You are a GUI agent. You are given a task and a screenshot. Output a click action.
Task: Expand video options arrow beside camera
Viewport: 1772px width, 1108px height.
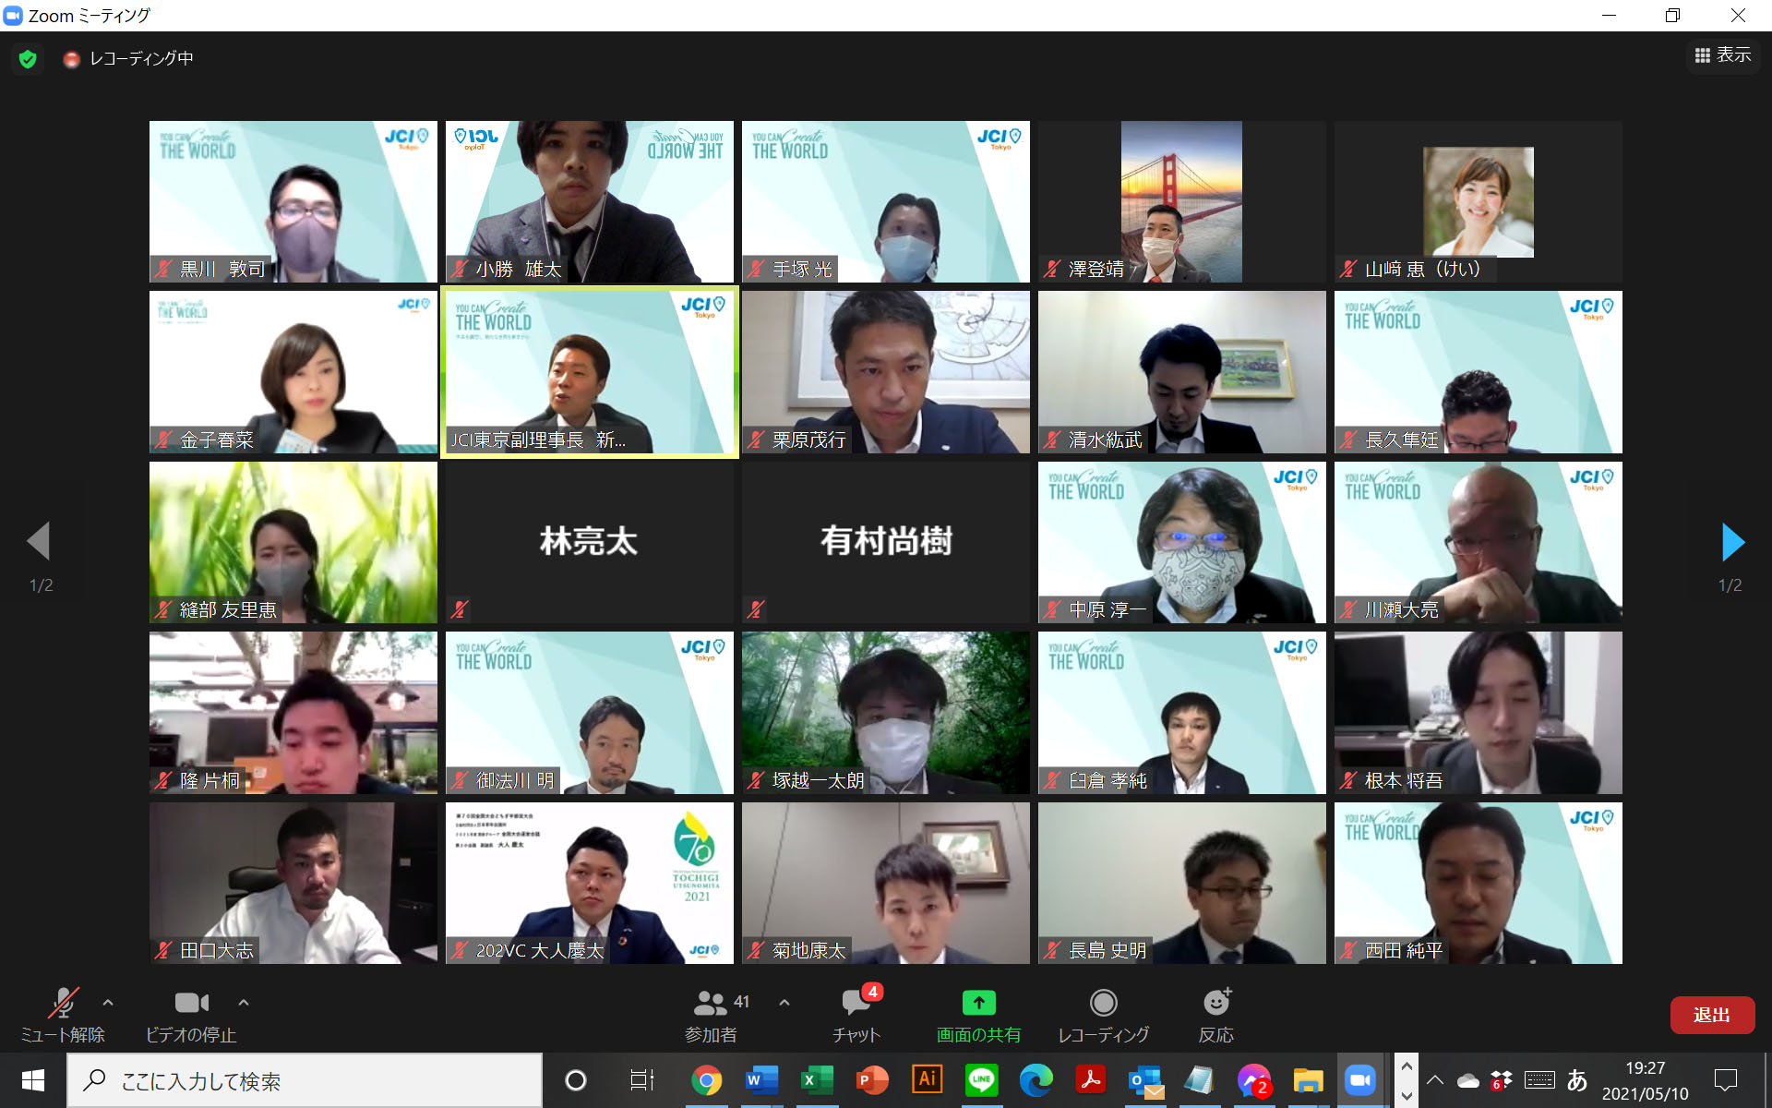(244, 1002)
